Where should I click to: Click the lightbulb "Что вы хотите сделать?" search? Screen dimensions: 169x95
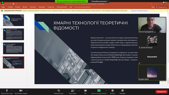[82, 7]
